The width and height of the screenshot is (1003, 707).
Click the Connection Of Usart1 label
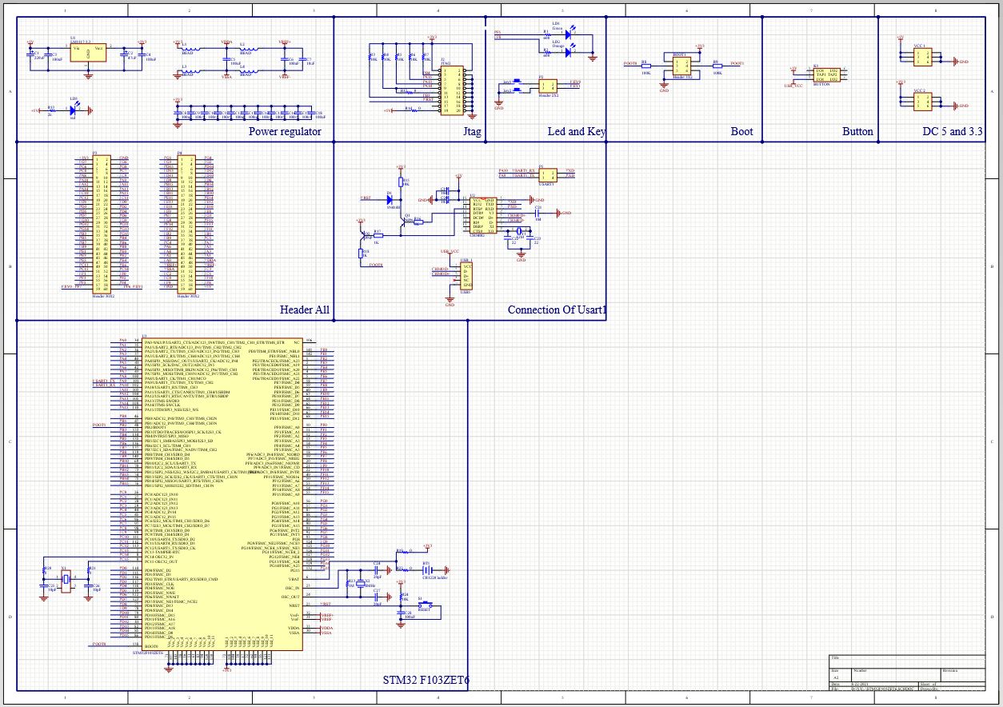tap(557, 310)
